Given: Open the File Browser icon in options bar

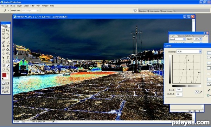Looking at the screenshot, I should [x=135, y=11].
